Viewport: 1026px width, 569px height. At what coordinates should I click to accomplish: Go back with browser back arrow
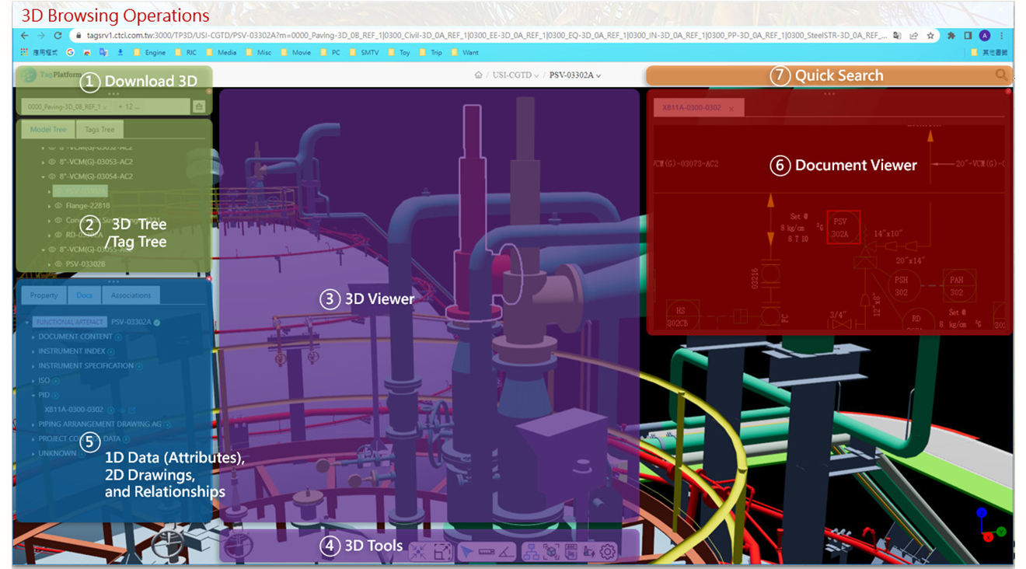pos(24,36)
